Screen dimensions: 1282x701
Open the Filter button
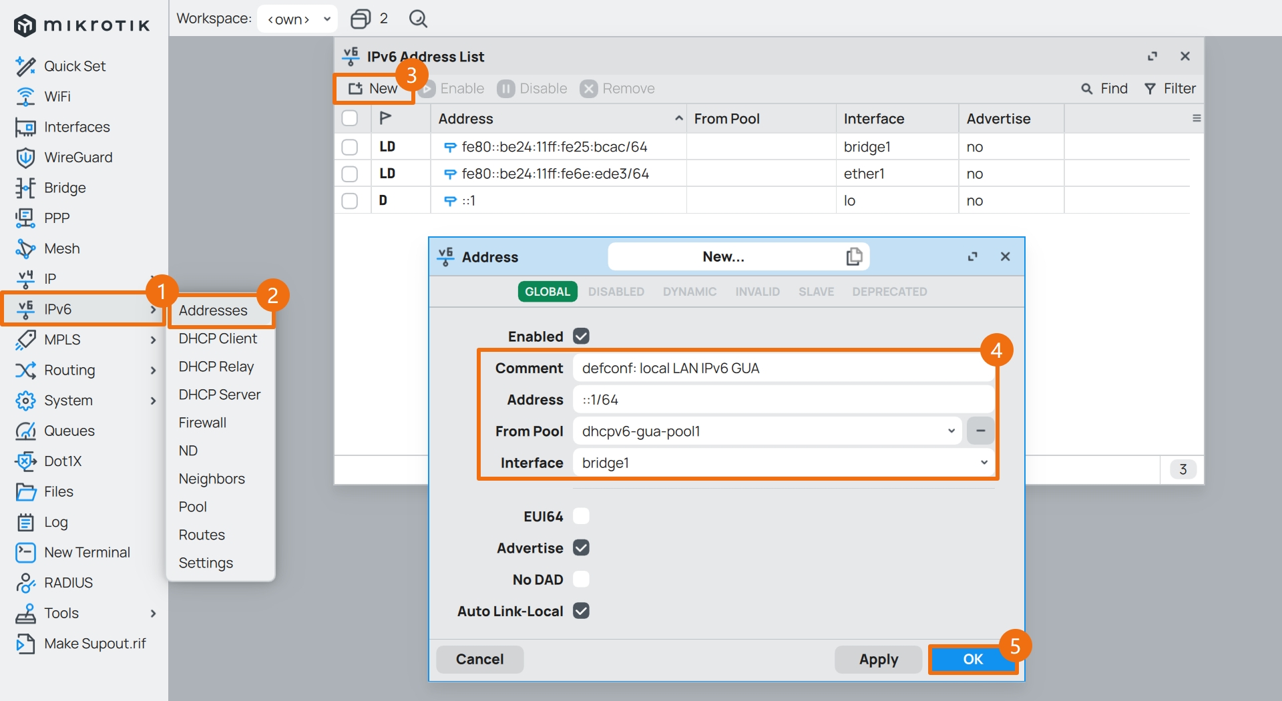pos(1170,89)
